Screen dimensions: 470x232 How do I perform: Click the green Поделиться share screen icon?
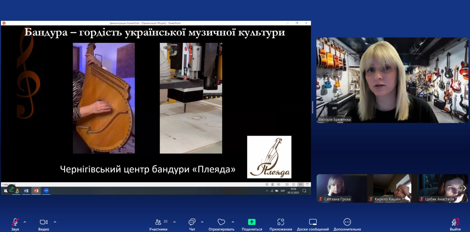(x=252, y=222)
